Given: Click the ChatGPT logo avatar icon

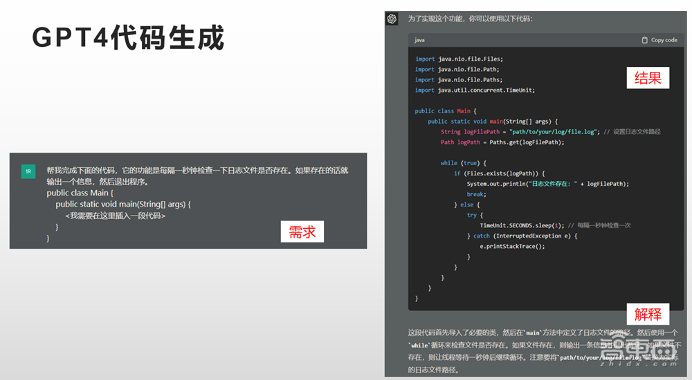Looking at the screenshot, I should (392, 19).
